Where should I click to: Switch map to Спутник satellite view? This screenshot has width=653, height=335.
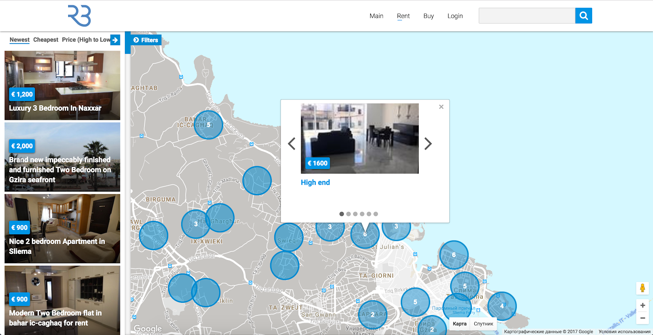(x=483, y=324)
